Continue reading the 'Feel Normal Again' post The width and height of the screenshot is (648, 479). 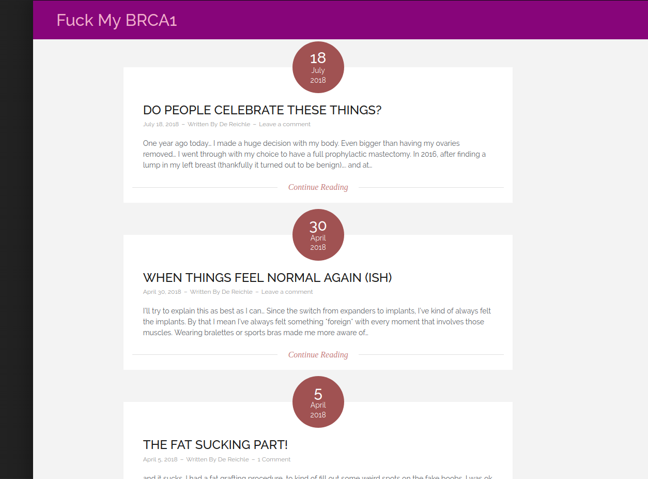click(x=318, y=355)
